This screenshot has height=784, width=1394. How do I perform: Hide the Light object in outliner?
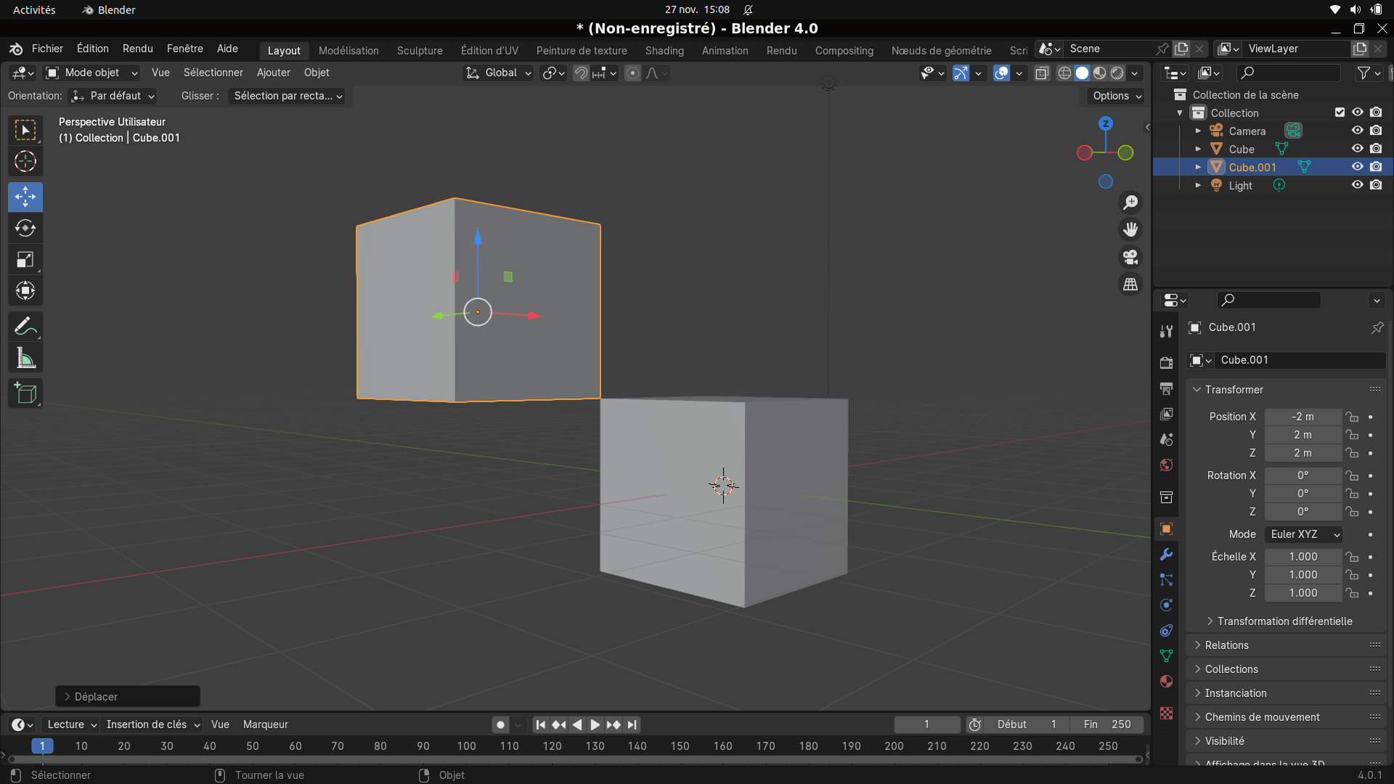pyautogui.click(x=1357, y=185)
